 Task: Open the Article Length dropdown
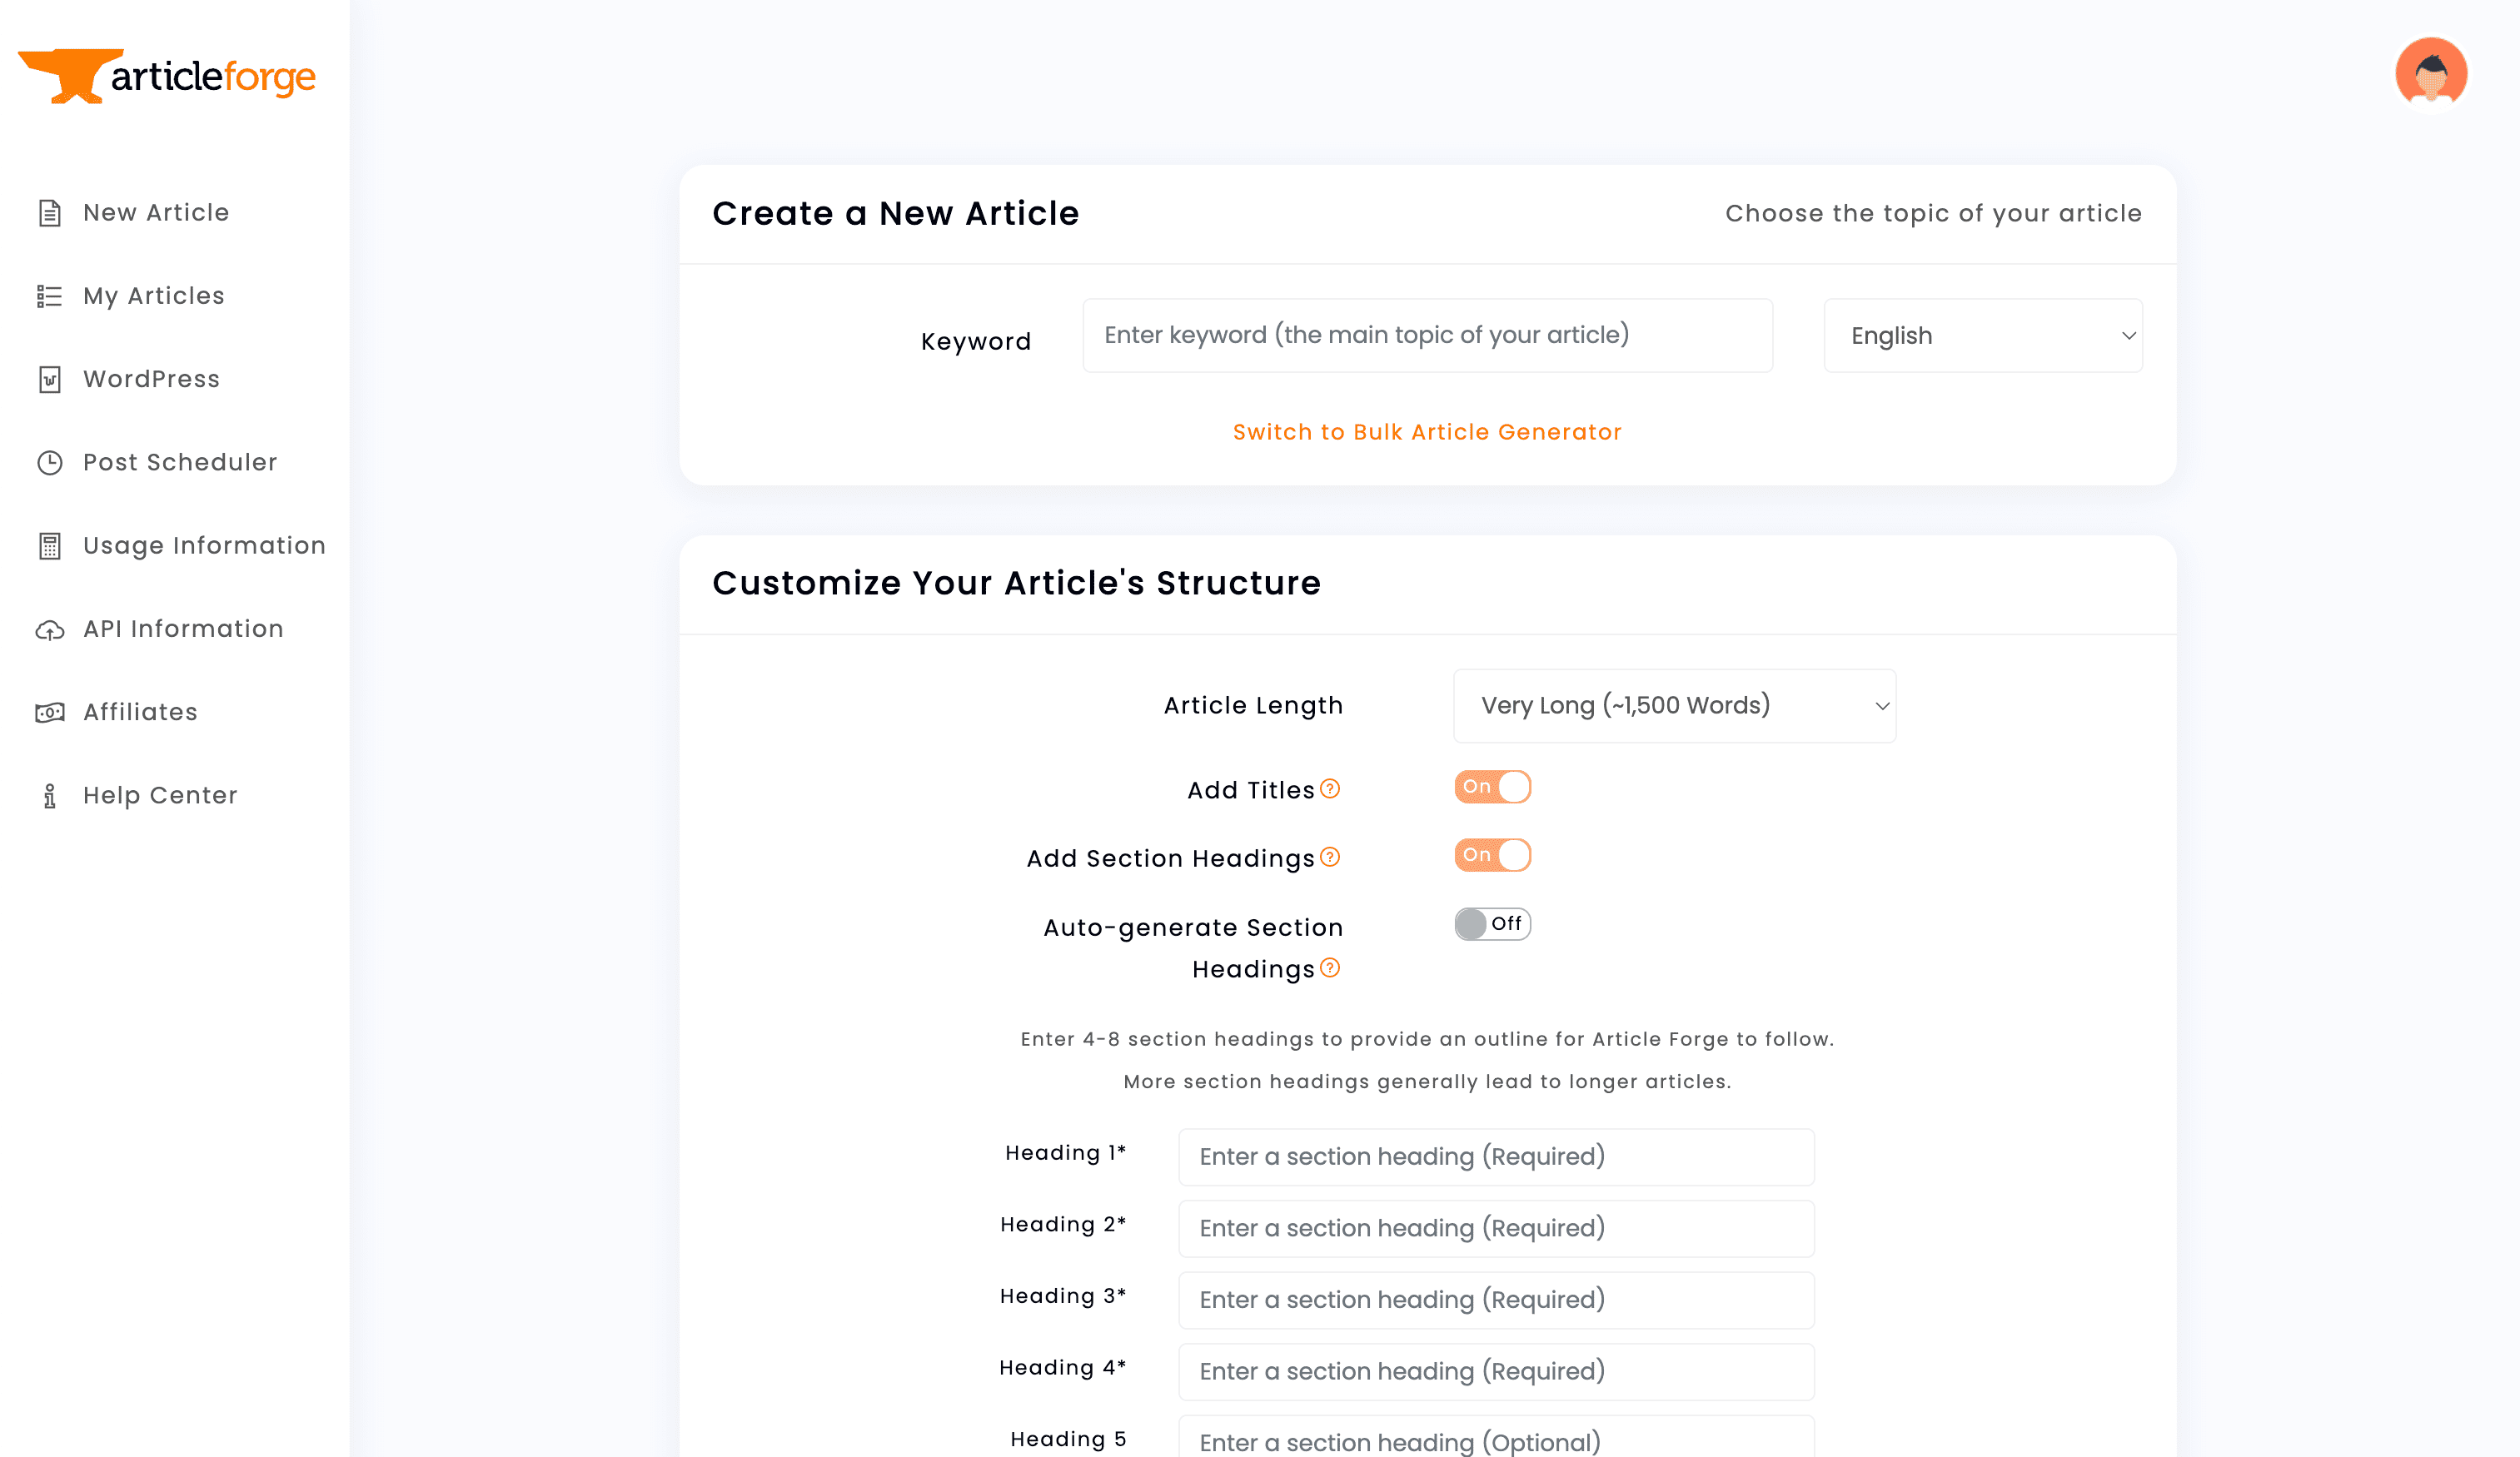tap(1675, 705)
